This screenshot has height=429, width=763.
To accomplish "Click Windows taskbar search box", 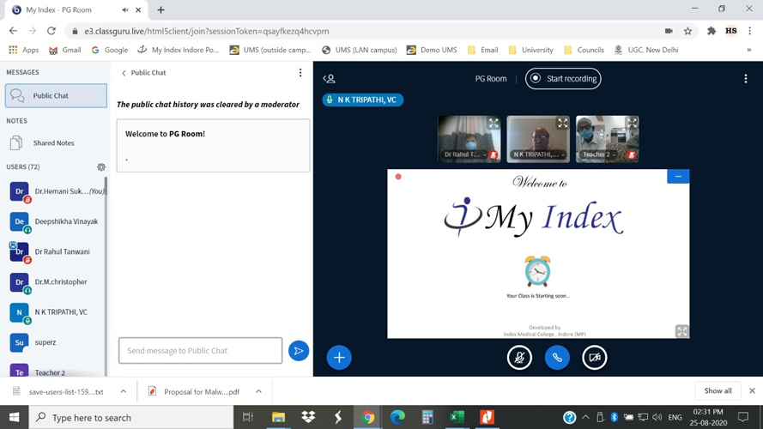I will click(x=131, y=417).
